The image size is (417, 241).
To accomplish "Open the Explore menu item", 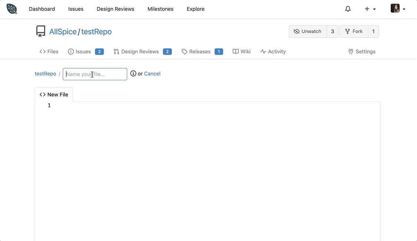I will point(195,9).
